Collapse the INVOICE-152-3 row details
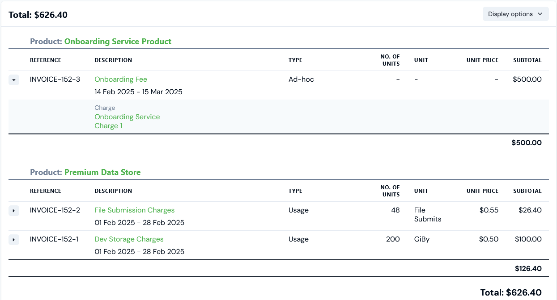The height and width of the screenshot is (300, 557). [x=14, y=80]
